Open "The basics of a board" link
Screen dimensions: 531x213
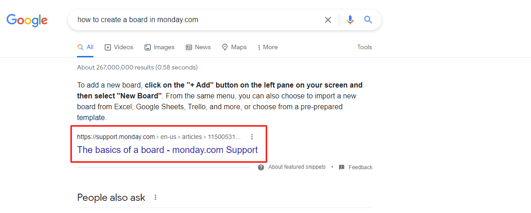[167, 150]
